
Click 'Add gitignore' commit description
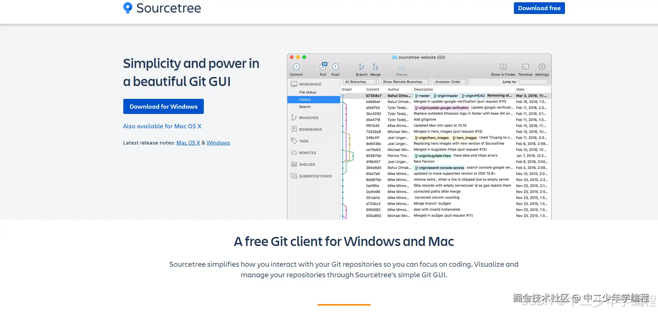click(425, 120)
